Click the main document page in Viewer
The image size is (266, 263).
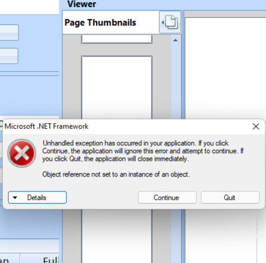click(x=225, y=68)
